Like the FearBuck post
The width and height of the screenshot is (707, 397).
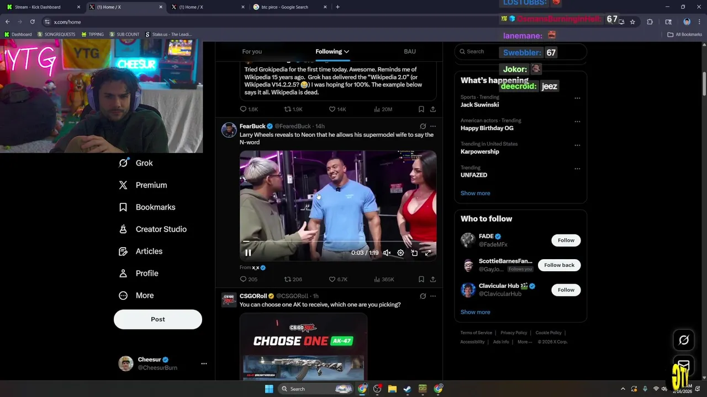338,280
